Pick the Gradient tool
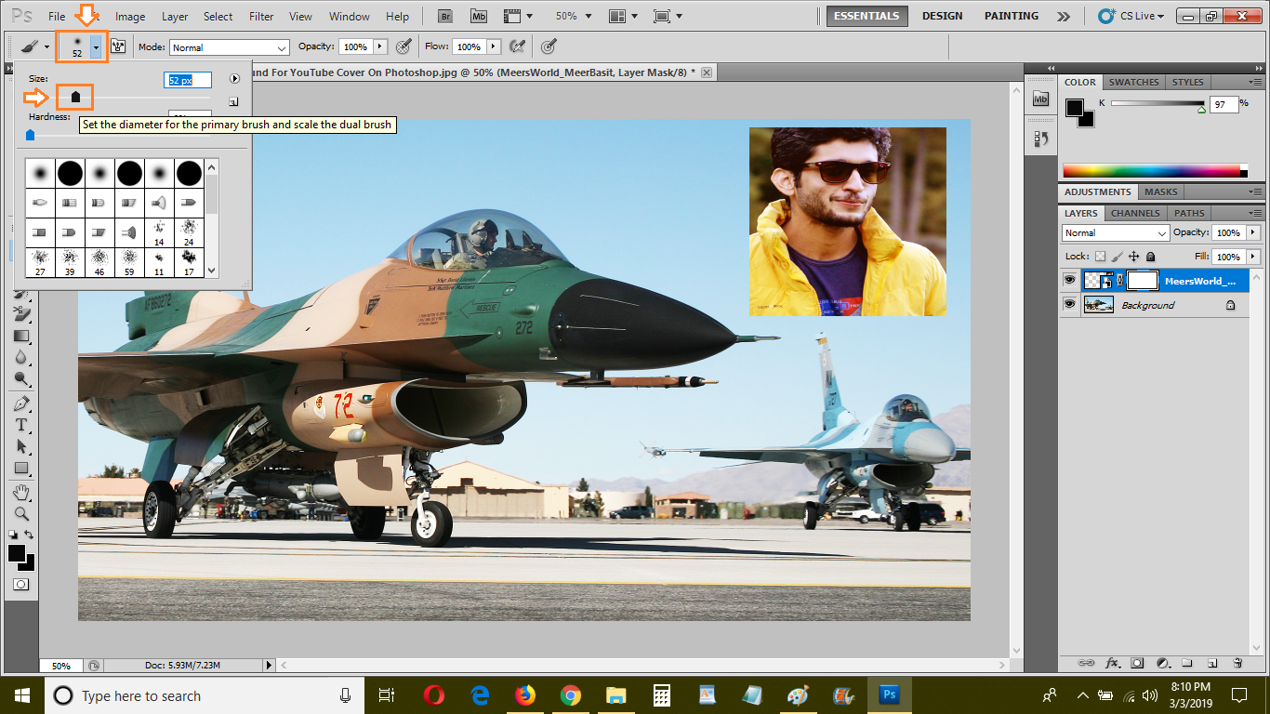This screenshot has width=1270, height=714. pyautogui.click(x=20, y=336)
